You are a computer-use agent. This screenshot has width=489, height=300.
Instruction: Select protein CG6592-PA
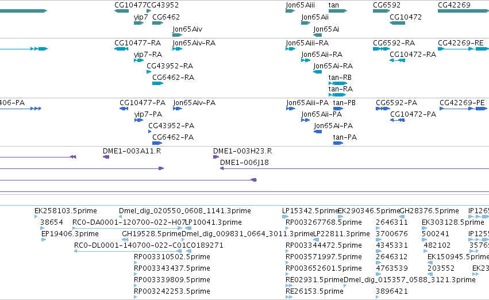pyautogui.click(x=396, y=103)
